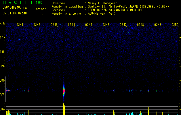The width and height of the screenshot is (181, 115).
Task: Click the 0.9 frequency axis label
Action: point(3,66)
